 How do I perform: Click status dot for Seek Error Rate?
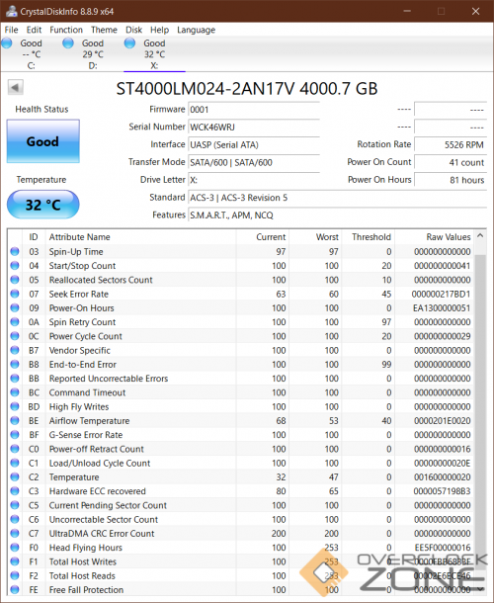[x=15, y=294]
